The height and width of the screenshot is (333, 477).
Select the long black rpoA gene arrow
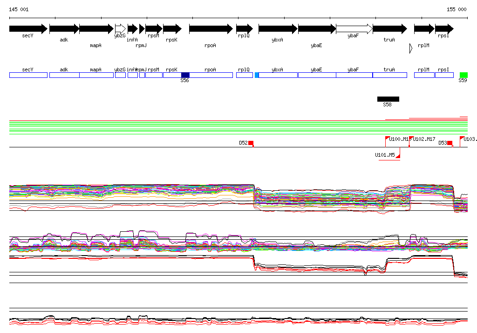[211, 29]
